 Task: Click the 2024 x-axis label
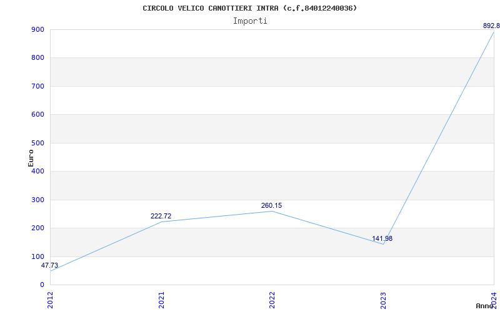pyautogui.click(x=494, y=300)
